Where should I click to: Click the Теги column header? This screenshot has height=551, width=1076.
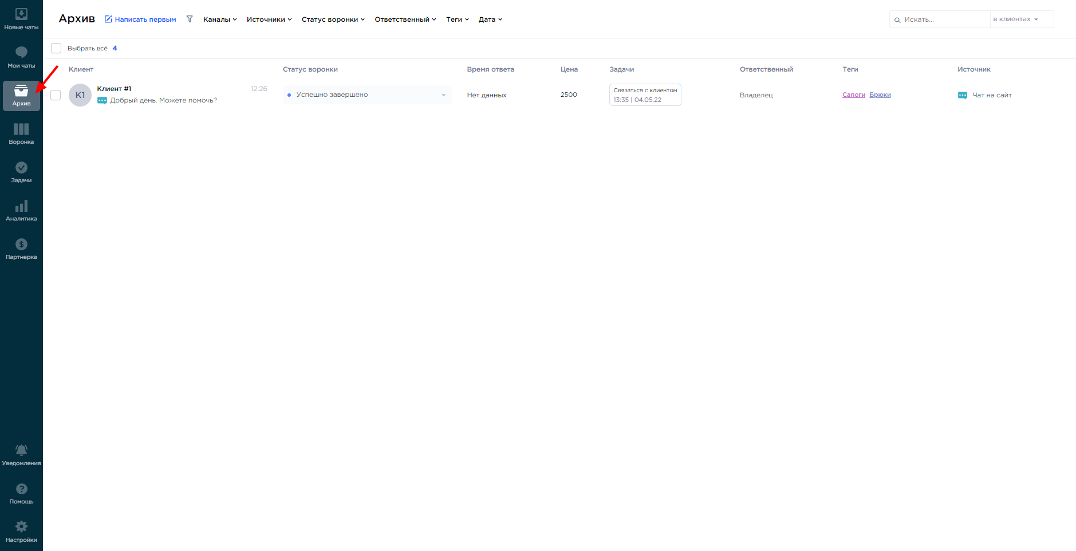(850, 69)
